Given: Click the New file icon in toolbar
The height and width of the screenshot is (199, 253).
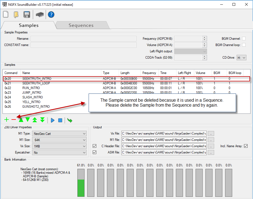Looking at the screenshot, I should 6,15.
